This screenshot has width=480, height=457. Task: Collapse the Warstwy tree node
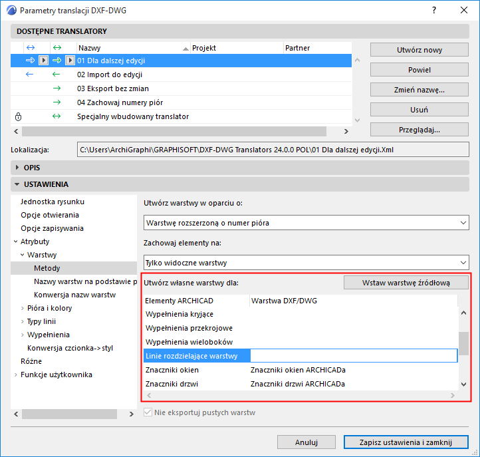(23, 255)
